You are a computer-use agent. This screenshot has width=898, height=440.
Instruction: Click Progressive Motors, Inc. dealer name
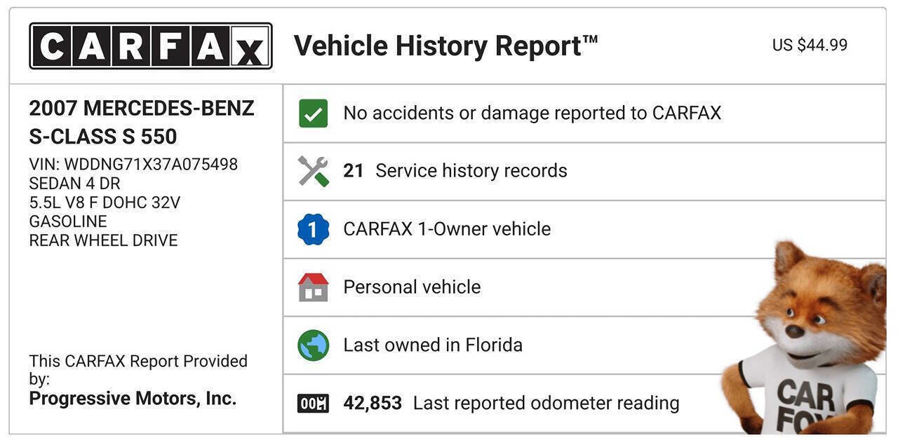coord(133,399)
